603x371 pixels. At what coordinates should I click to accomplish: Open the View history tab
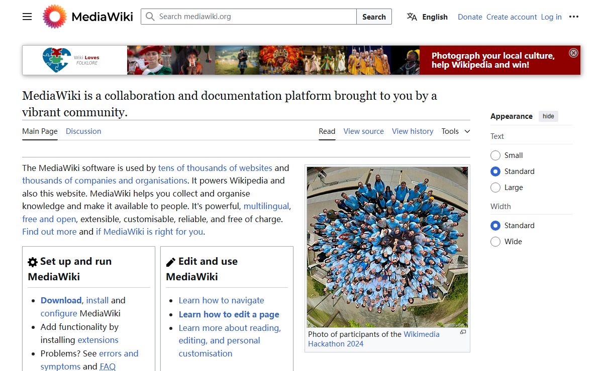point(413,131)
